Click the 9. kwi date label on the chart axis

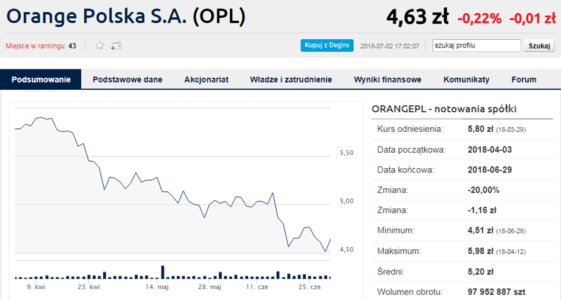click(x=36, y=287)
